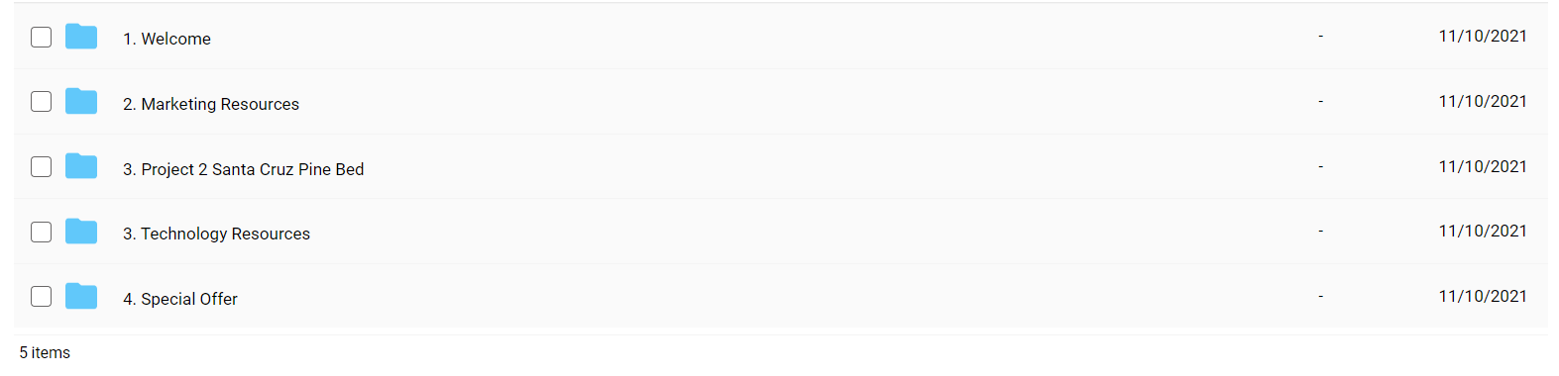
Task: Toggle the 3. Technology Resources checkbox
Action: [x=41, y=232]
